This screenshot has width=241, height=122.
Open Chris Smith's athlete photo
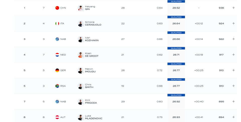tap(80, 86)
